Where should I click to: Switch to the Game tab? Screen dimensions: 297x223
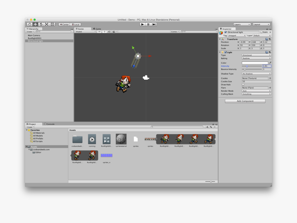97,29
